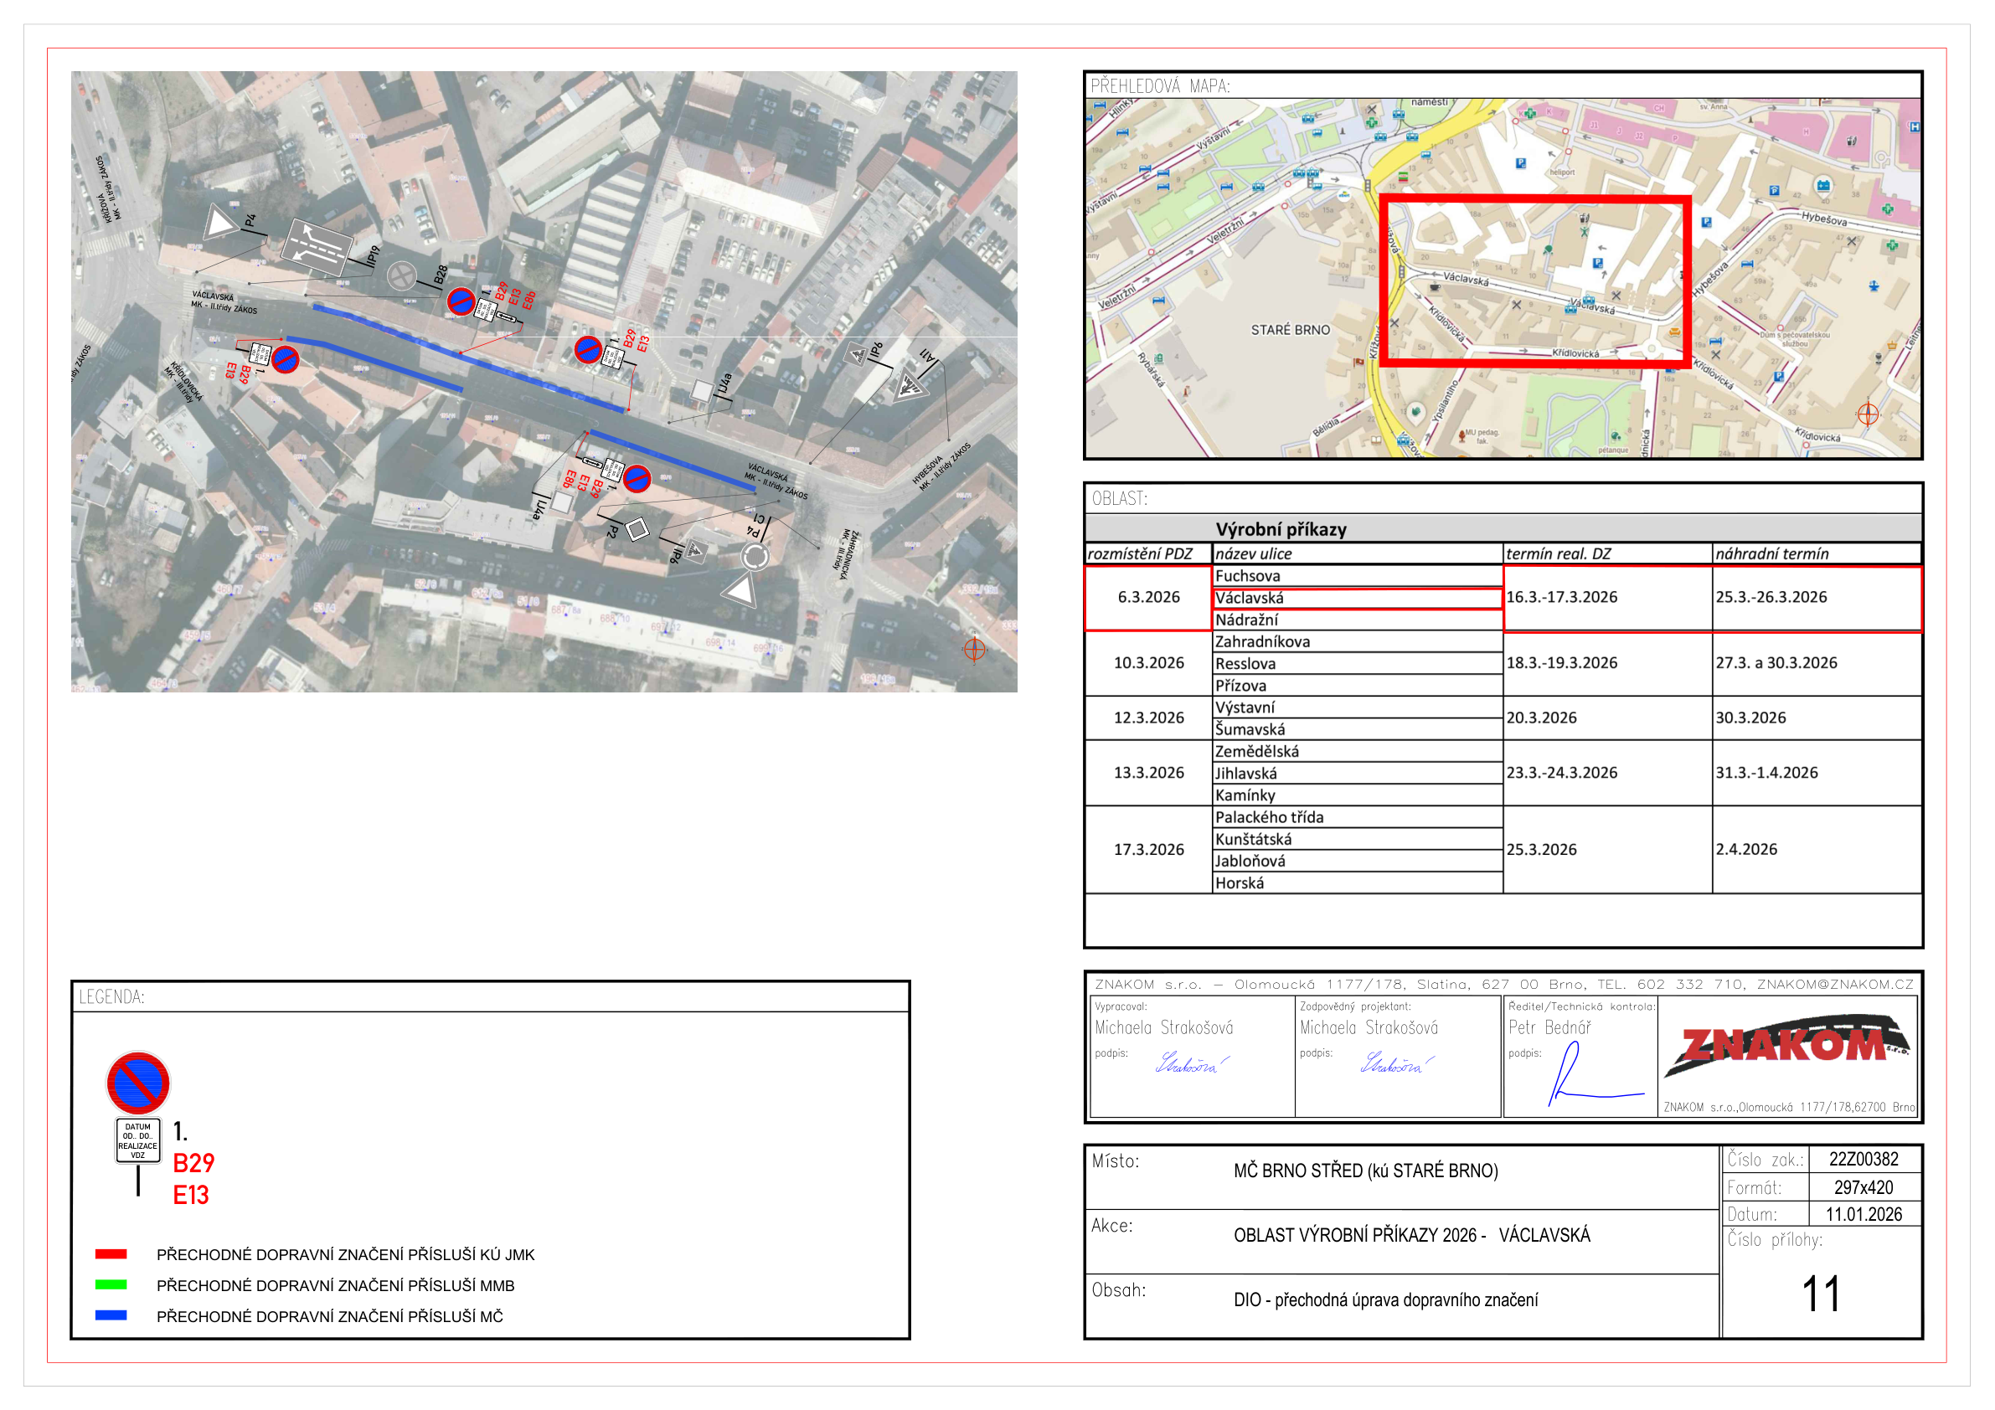Screen dimensions: 1995x1410
Task: Click the date plate under the legend no-parking sign
Action: (138, 1140)
